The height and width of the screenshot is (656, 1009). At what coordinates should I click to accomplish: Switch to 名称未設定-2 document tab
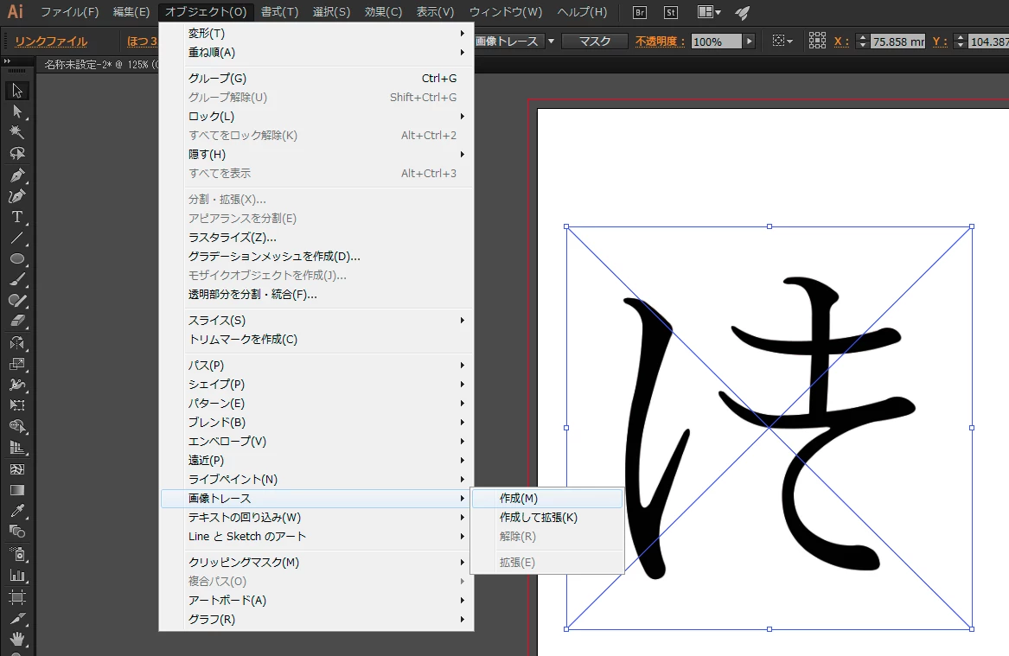click(101, 64)
